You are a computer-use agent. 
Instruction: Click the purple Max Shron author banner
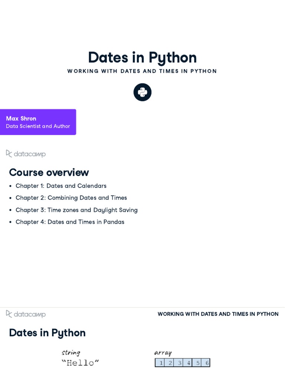pyautogui.click(x=38, y=122)
